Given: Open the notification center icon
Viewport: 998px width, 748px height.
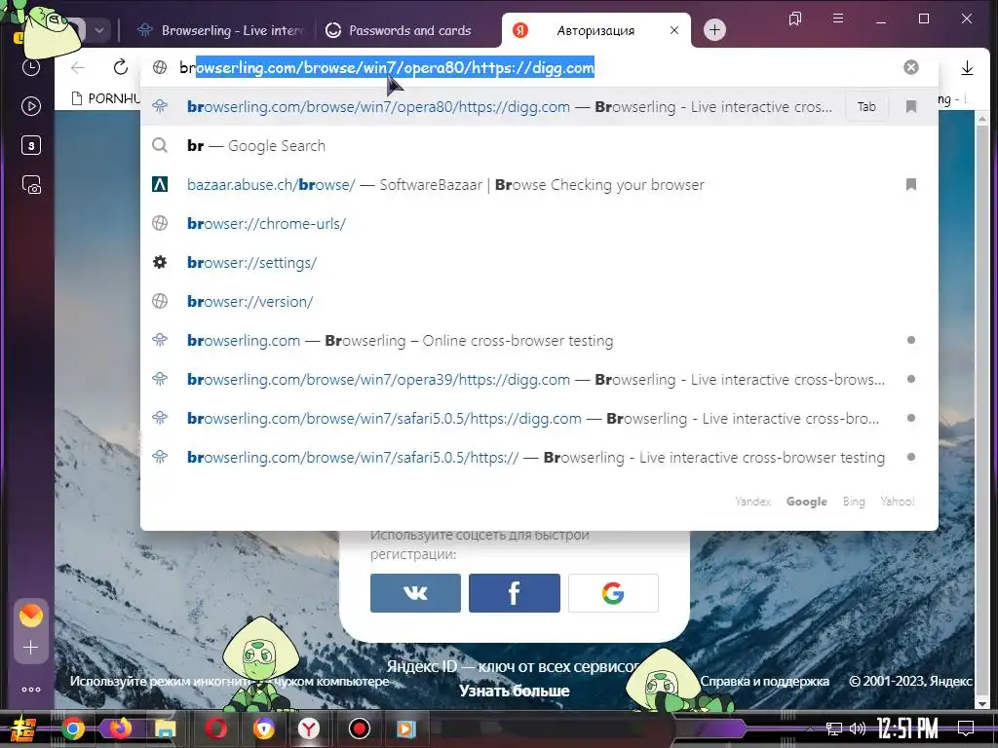Looking at the screenshot, I should tap(966, 729).
